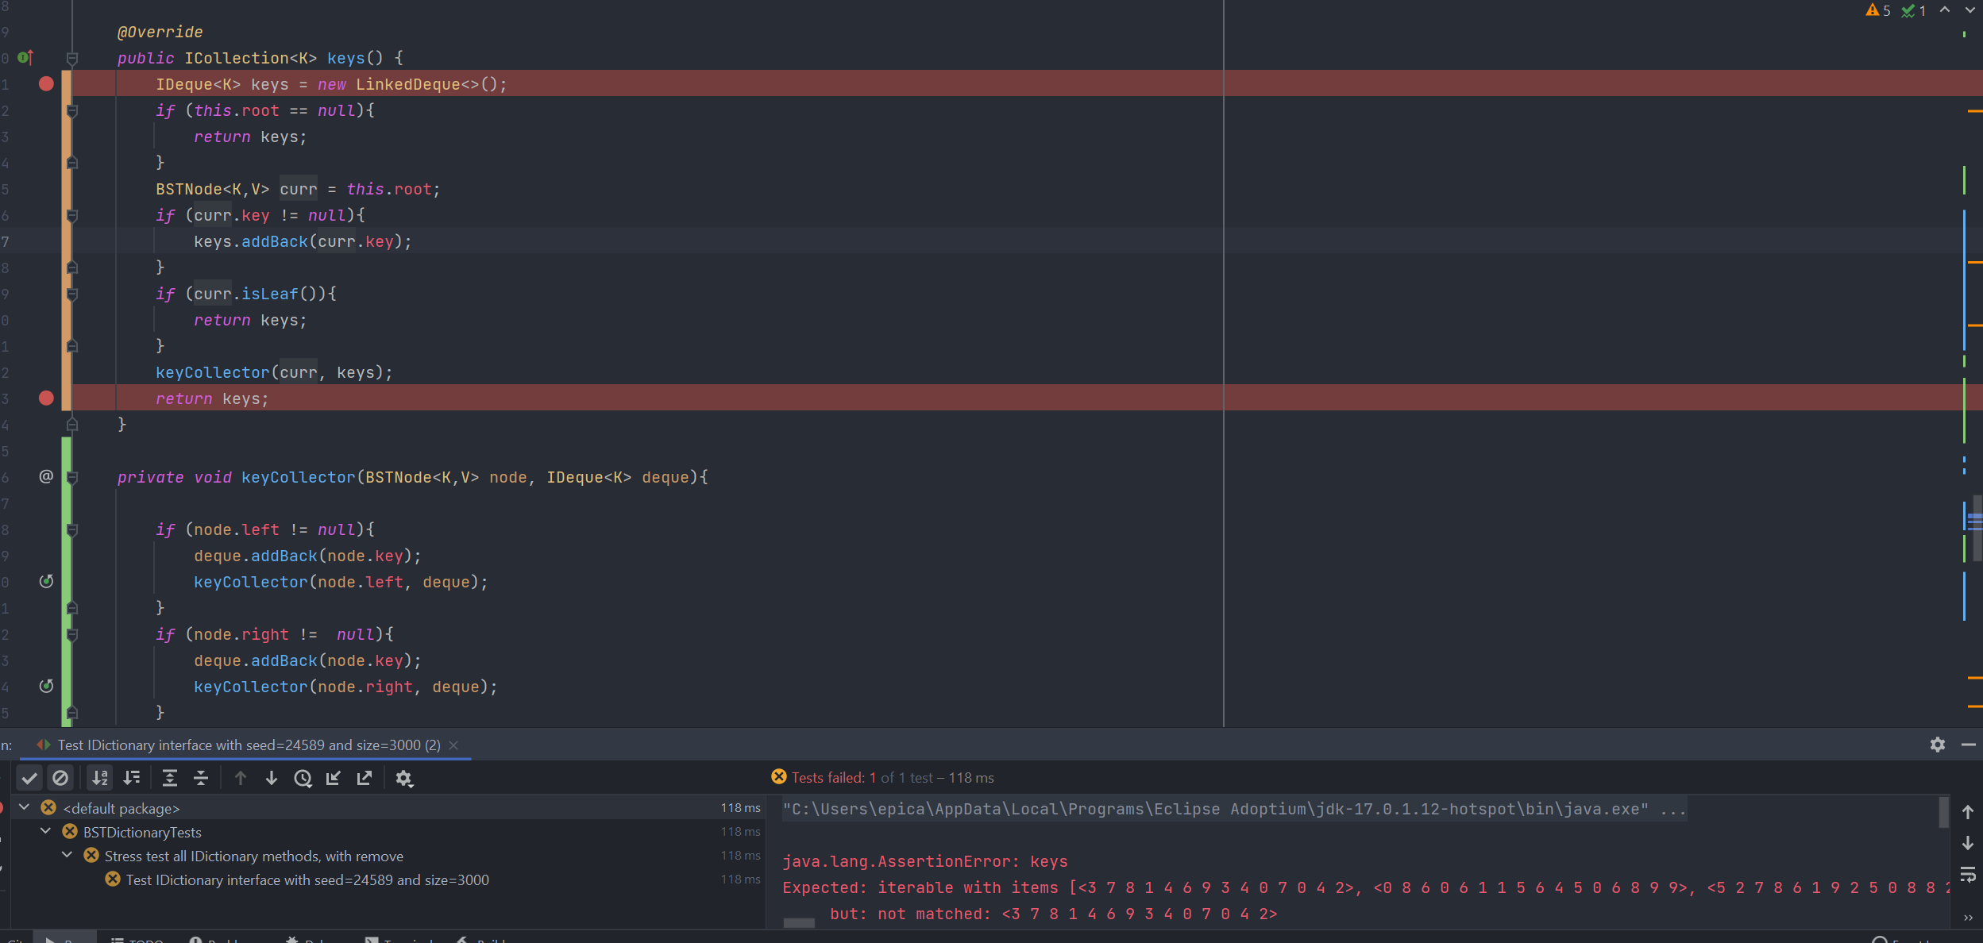
Task: Sort tests by duration
Action: [132, 778]
